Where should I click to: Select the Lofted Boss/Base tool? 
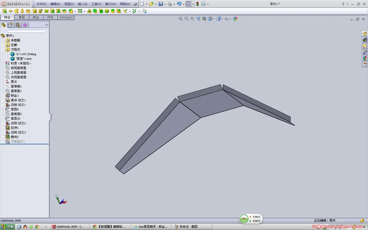point(22,11)
